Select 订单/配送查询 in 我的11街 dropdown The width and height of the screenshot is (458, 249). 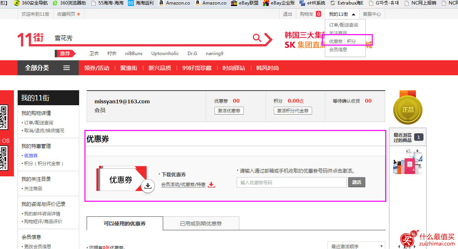(x=344, y=25)
